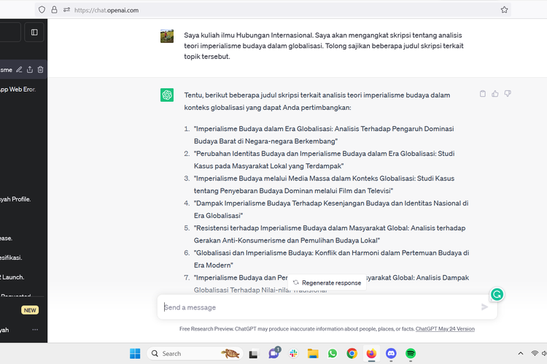Click the Windows taskbar Search box
Image resolution: width=547 pixels, height=364 pixels.
182,354
